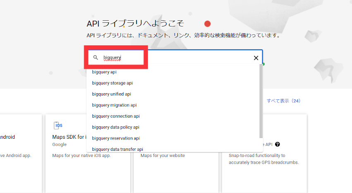Click "Maps for your website" card text

(163, 155)
